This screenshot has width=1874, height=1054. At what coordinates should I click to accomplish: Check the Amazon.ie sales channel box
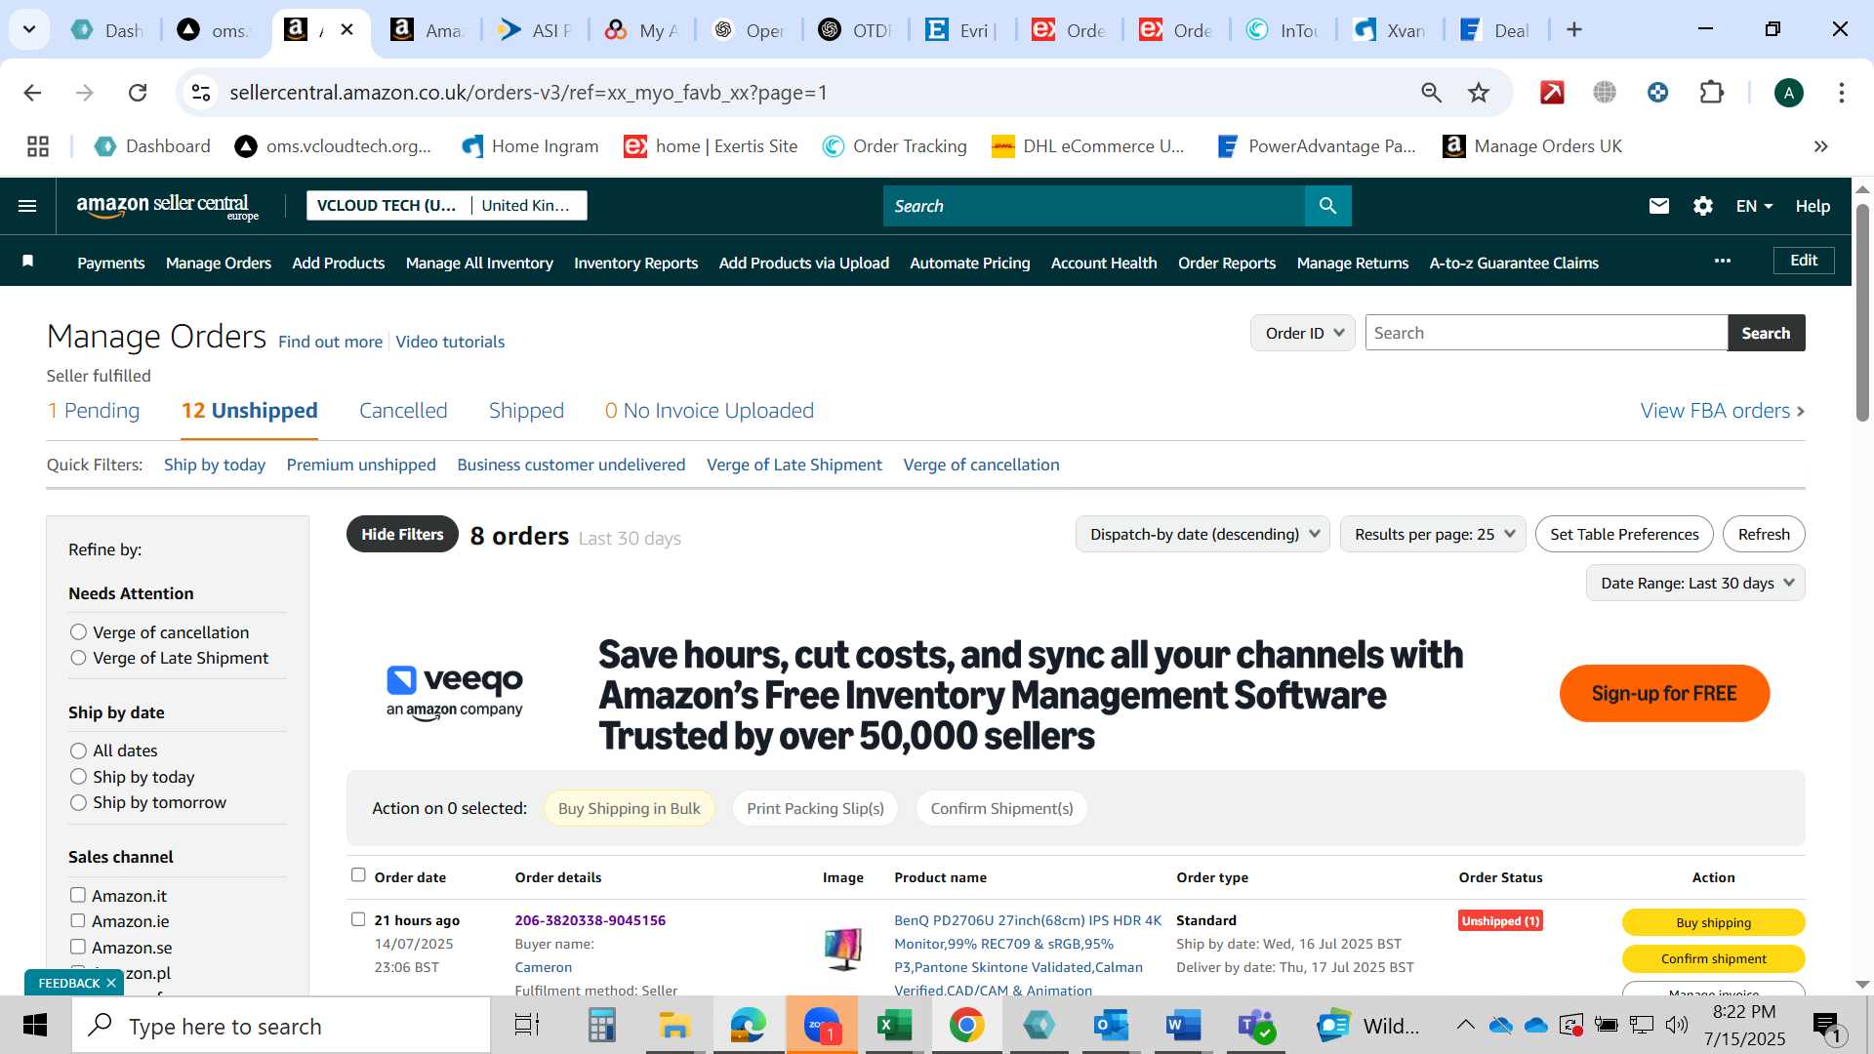tap(78, 920)
